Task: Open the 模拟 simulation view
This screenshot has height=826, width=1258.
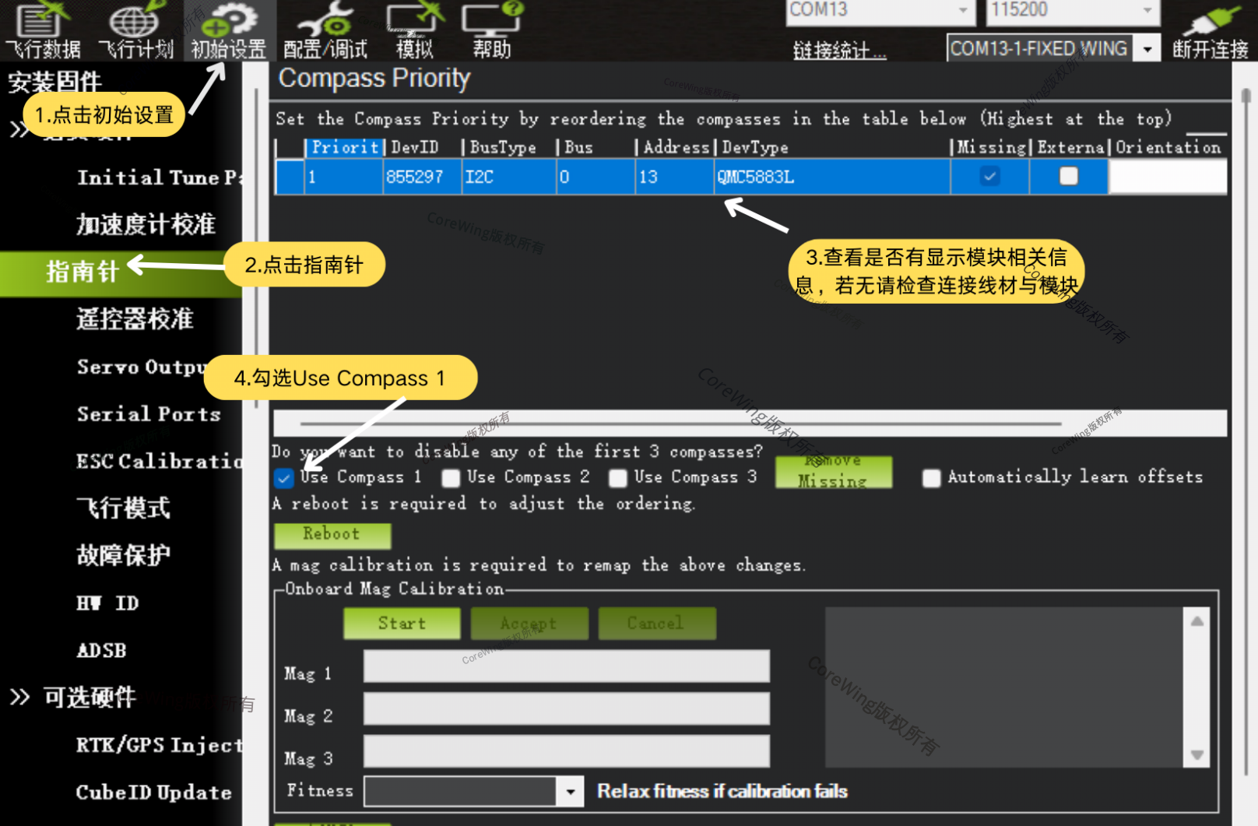Action: click(x=414, y=31)
